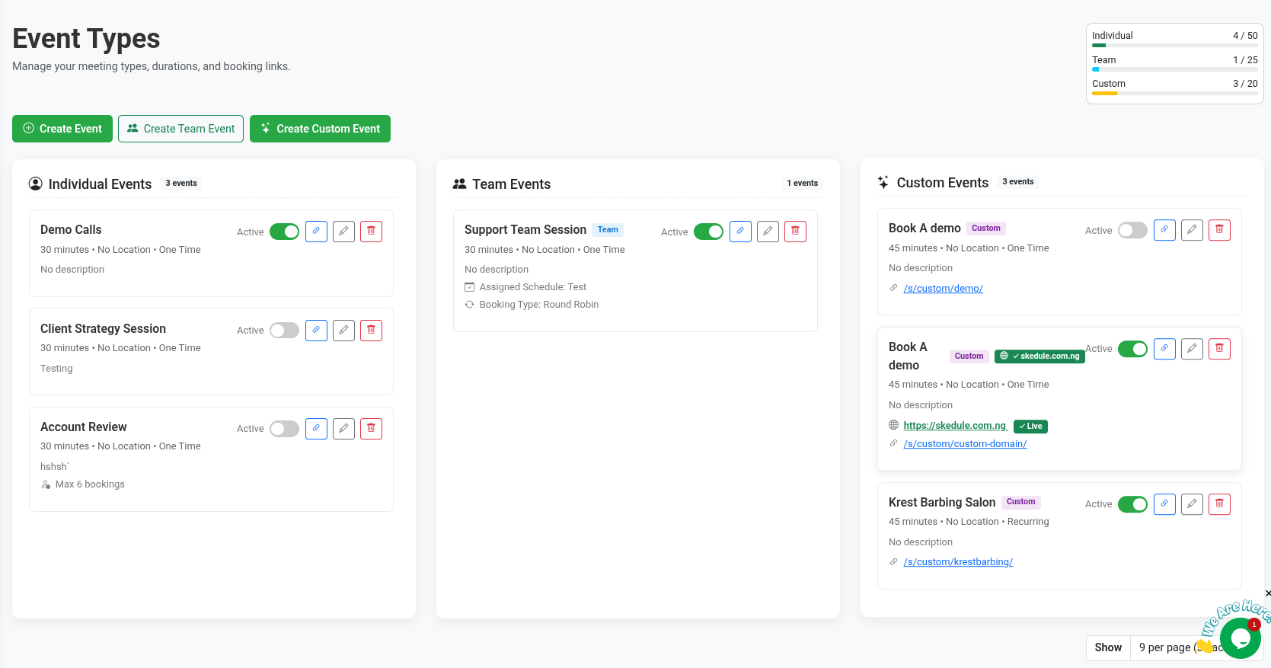Copy link for inactive Book A demo
This screenshot has height=668, width=1271.
[x=1164, y=230]
